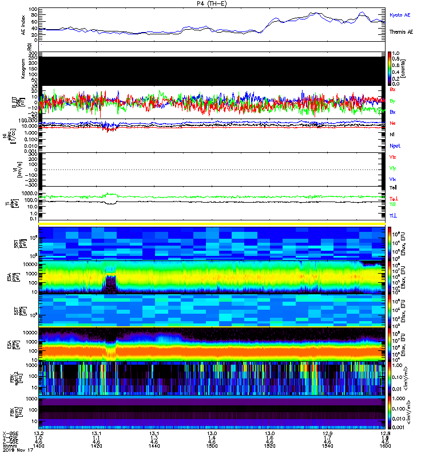The image size is (429, 458).
Task: Click the X-GSE value 12.8
Action: tap(385, 433)
